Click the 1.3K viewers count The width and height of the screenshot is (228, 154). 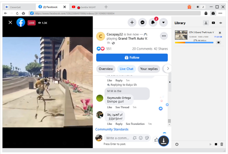tap(43, 23)
